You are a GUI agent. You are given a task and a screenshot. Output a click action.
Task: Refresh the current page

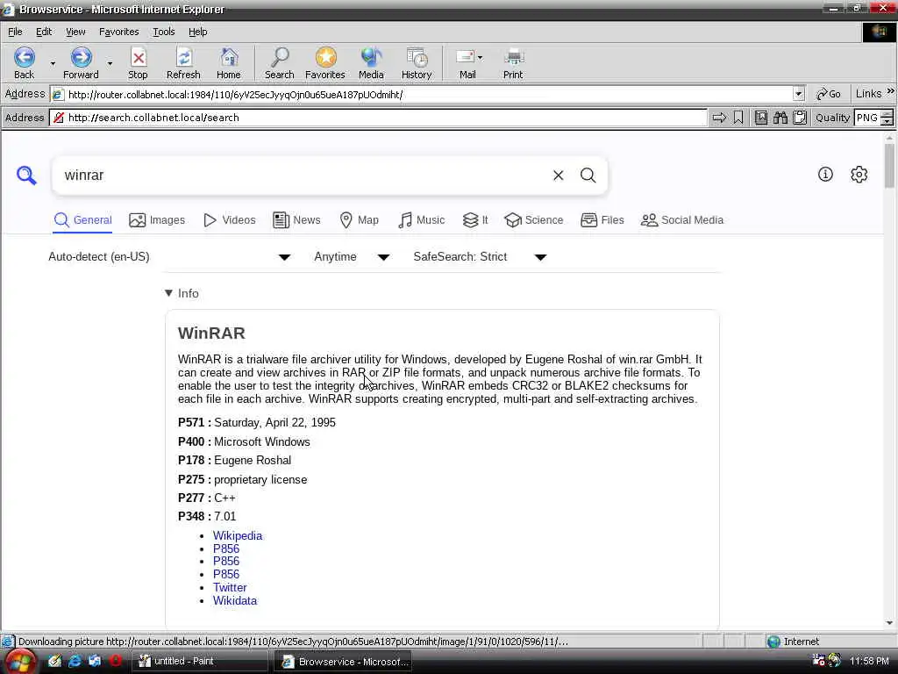(x=183, y=63)
